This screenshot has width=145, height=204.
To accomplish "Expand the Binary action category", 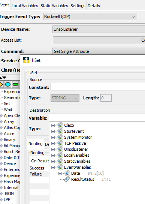I will [x=1, y=140].
